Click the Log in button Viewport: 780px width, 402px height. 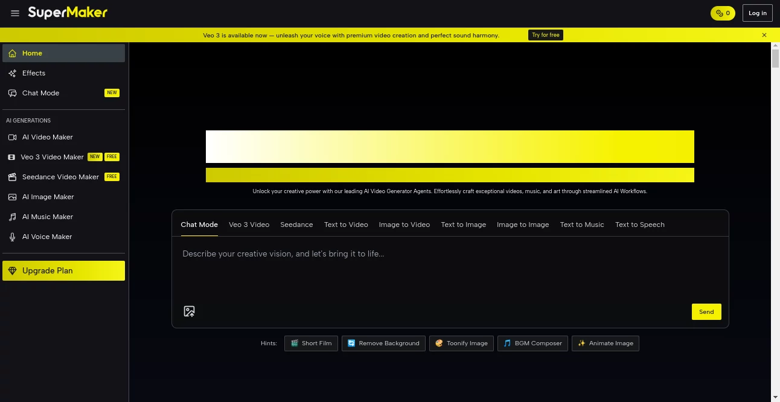(x=757, y=13)
